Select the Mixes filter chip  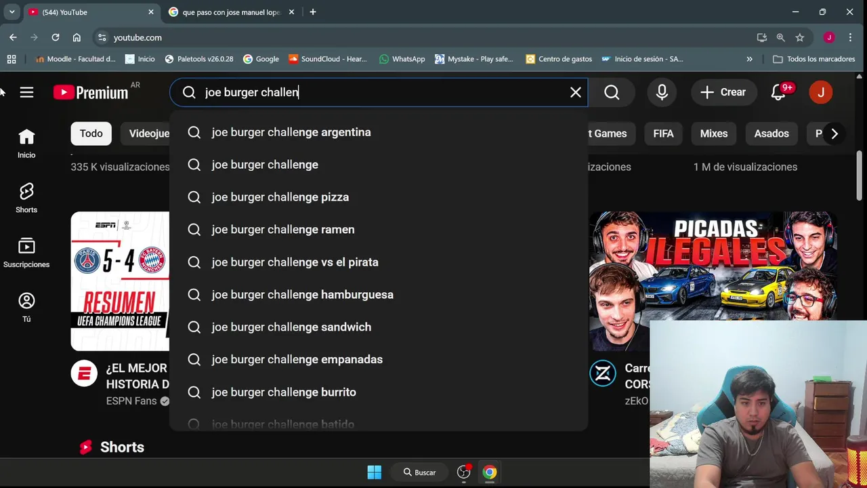coord(714,134)
